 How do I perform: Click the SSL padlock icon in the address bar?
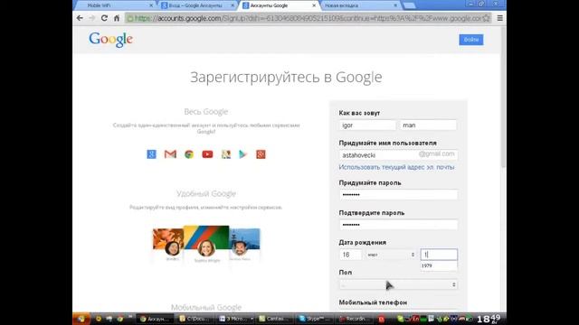[x=130, y=18]
